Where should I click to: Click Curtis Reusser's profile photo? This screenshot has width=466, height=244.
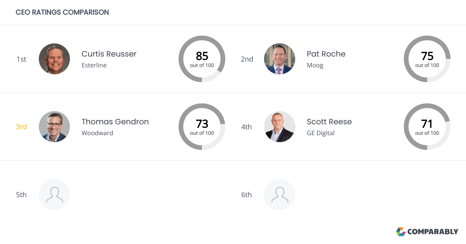click(54, 59)
